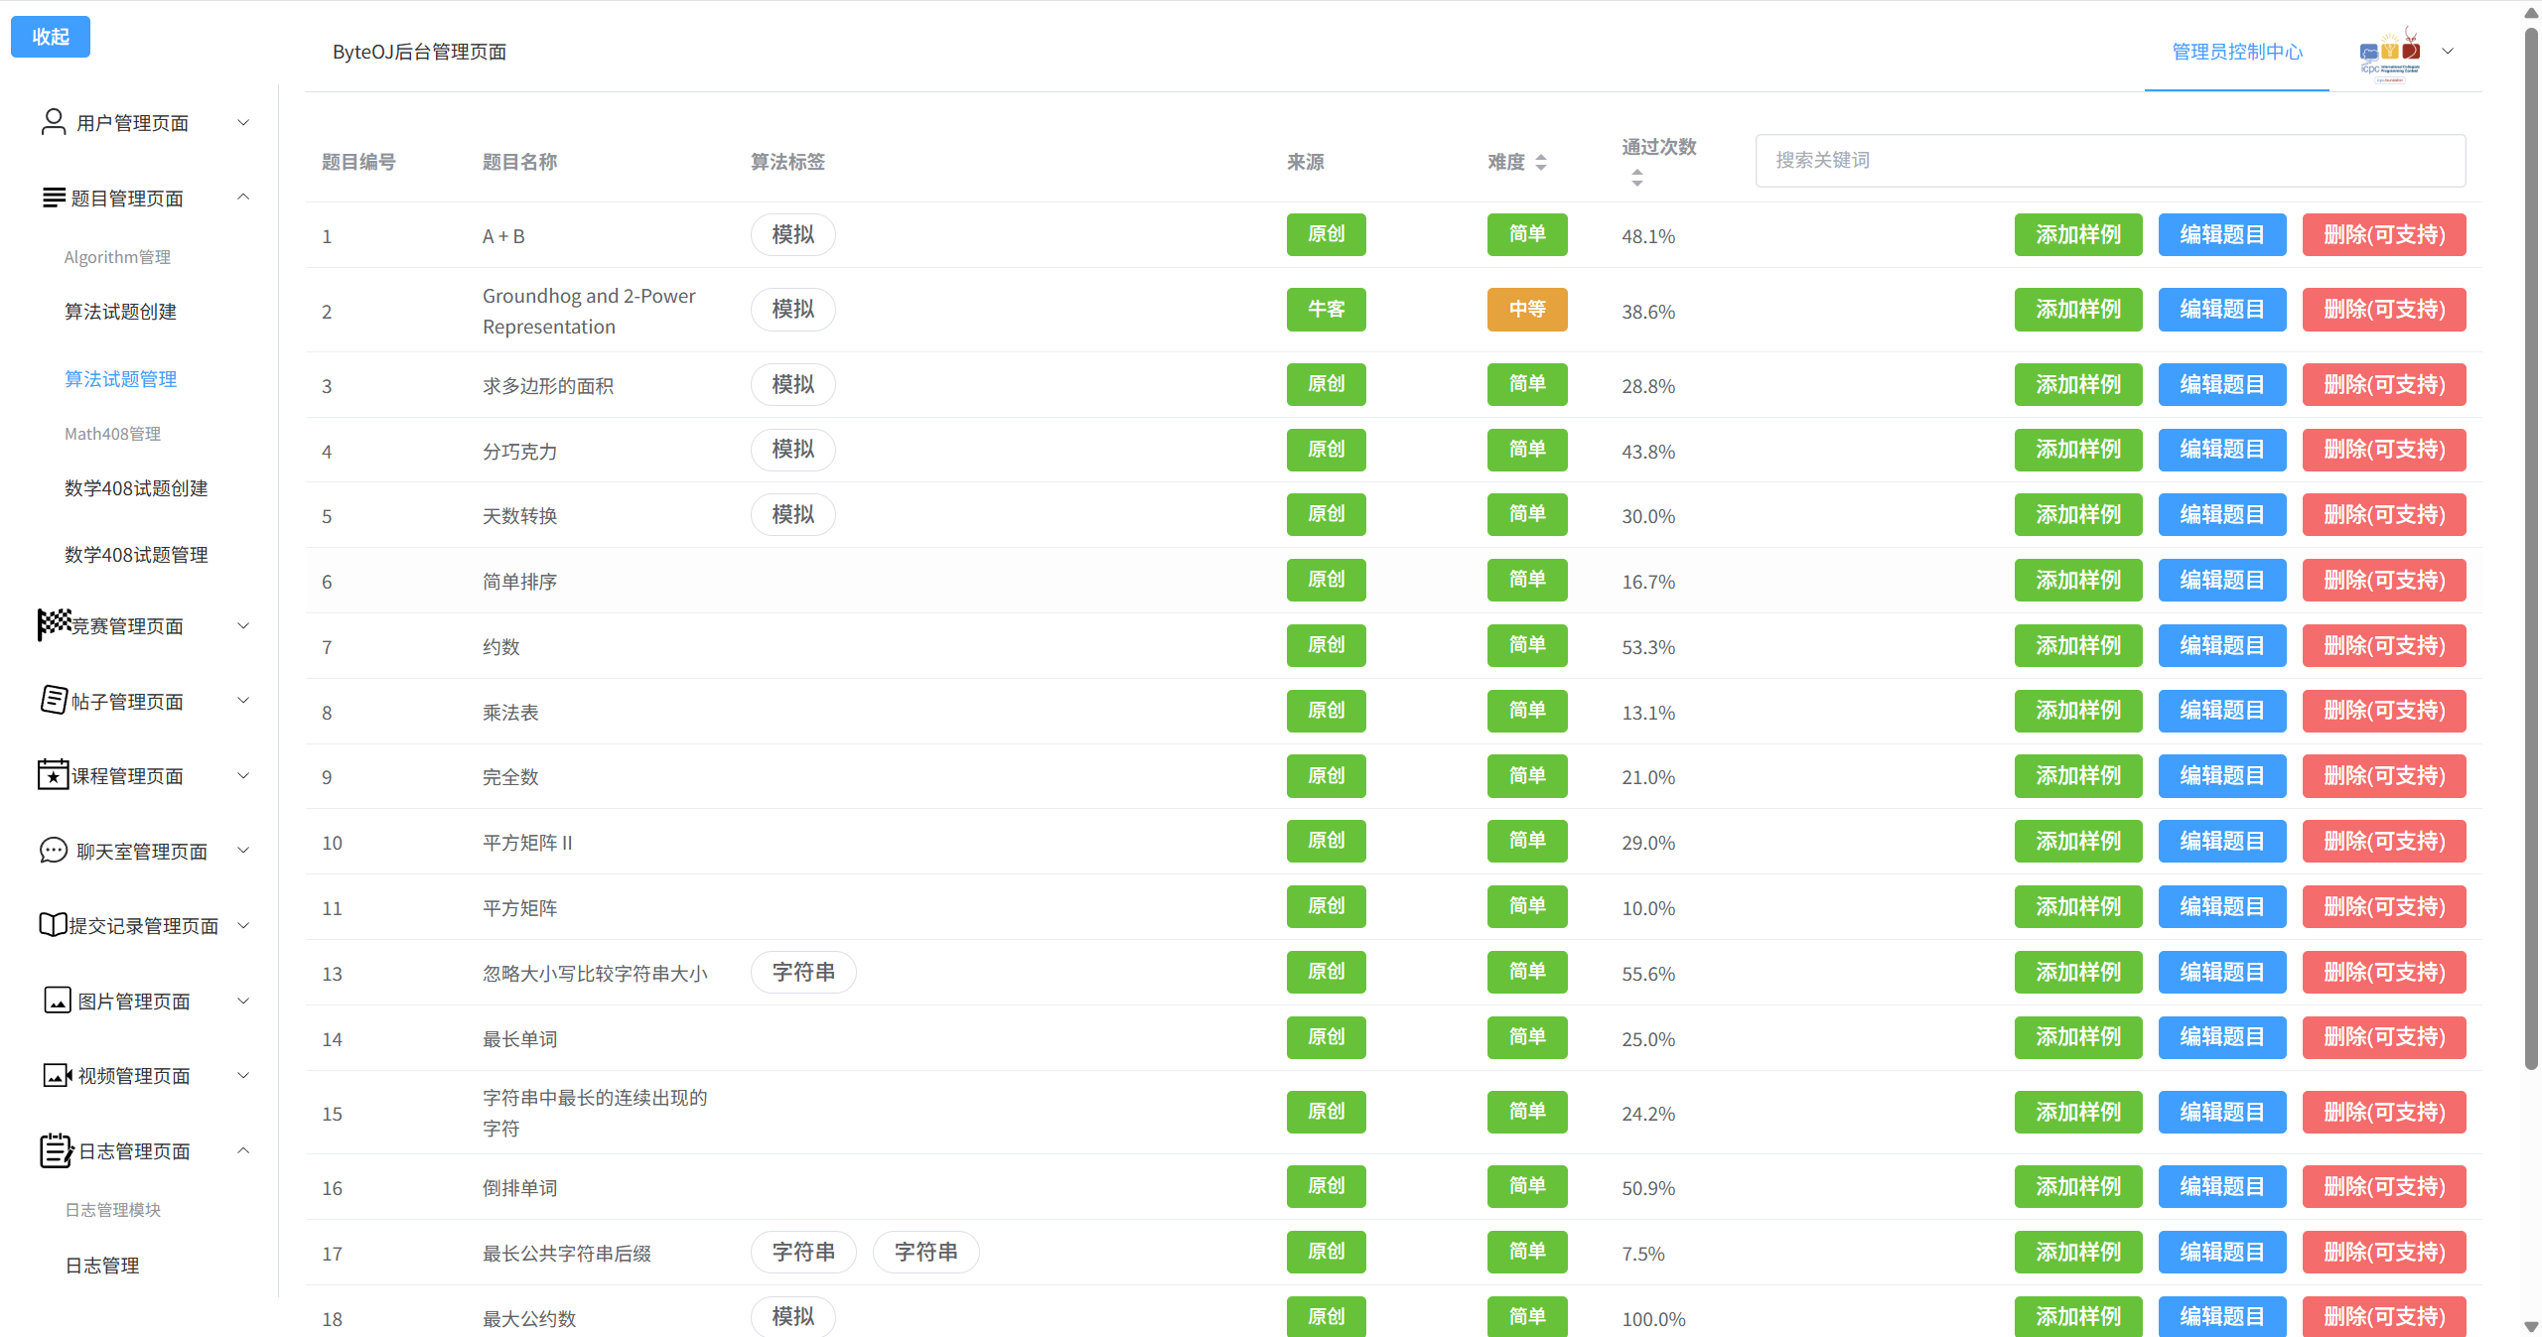Click the course management calendar-star icon
2542x1337 pixels.
click(54, 775)
